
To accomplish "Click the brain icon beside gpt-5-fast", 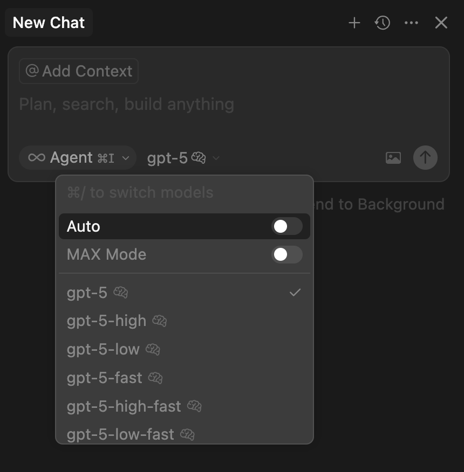I will pyautogui.click(x=155, y=378).
